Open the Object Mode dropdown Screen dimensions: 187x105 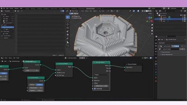75,11
